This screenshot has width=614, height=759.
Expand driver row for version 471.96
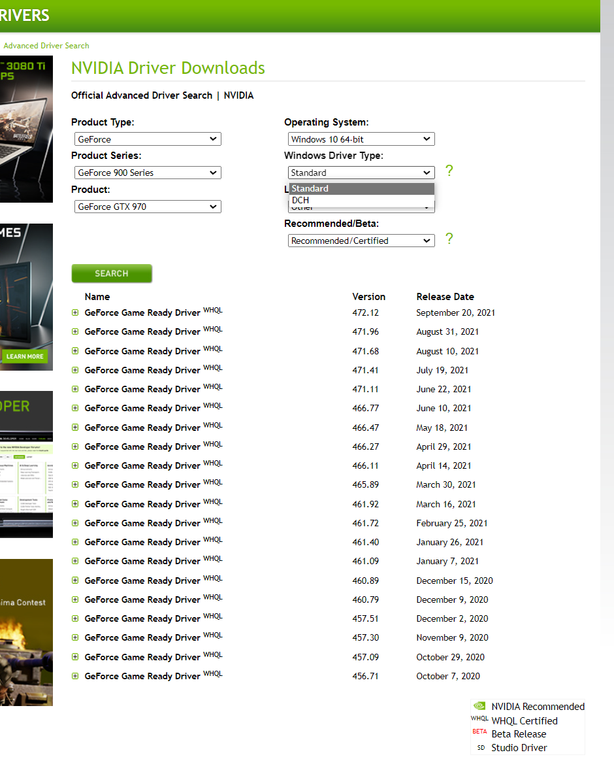tap(75, 331)
